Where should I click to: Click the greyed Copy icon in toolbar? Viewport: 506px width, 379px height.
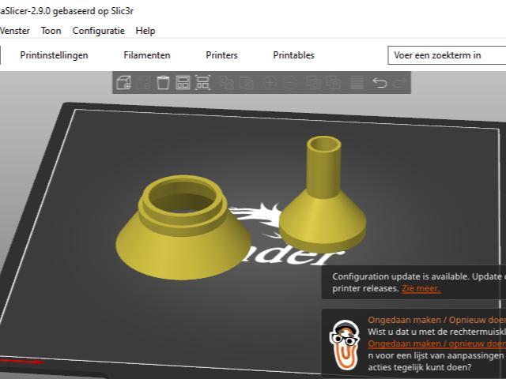click(x=227, y=83)
